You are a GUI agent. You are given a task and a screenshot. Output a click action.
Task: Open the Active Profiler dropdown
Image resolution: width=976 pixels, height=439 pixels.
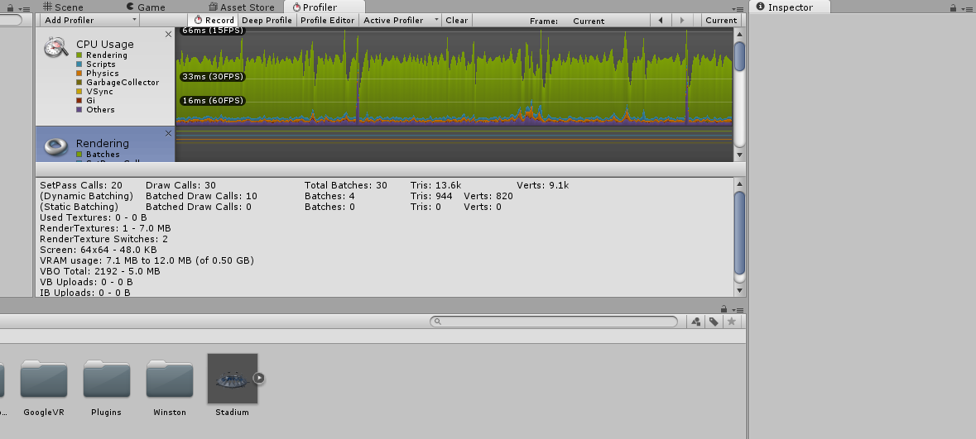[400, 21]
